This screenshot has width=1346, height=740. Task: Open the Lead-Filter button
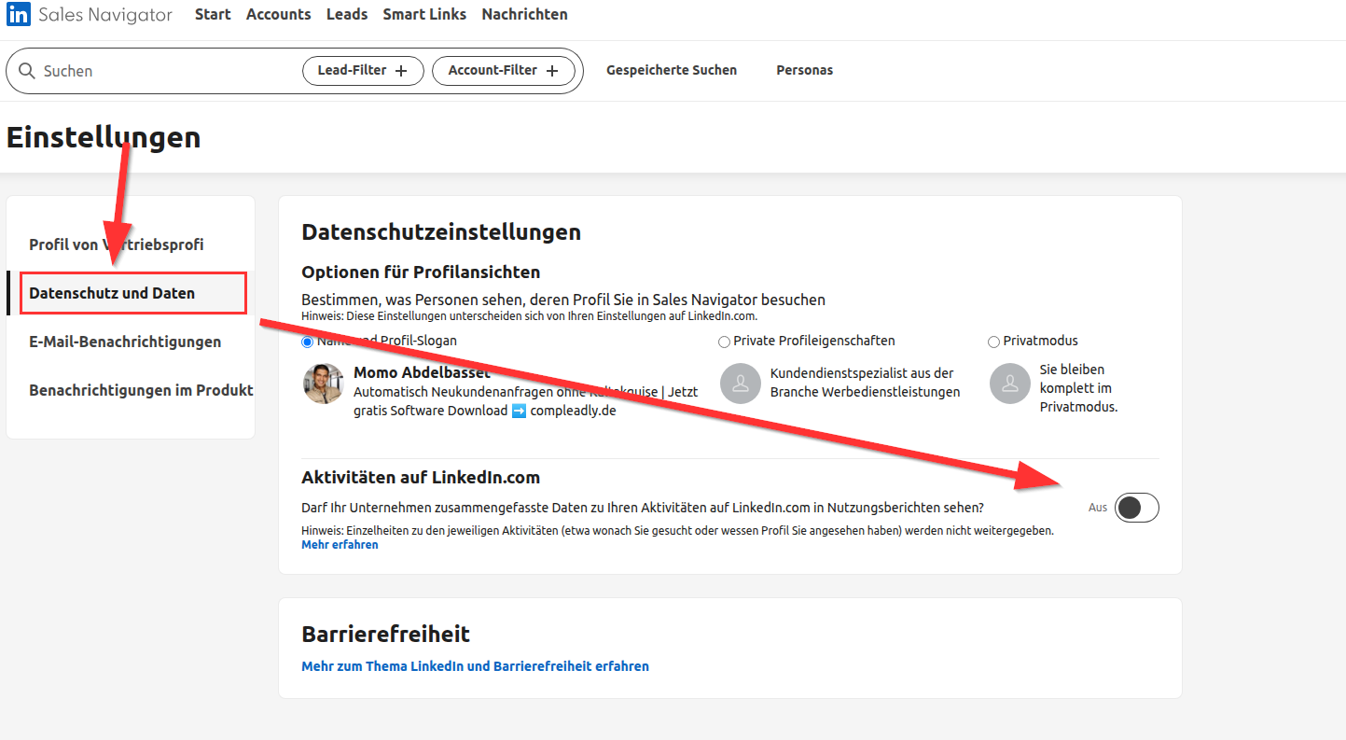click(x=363, y=71)
